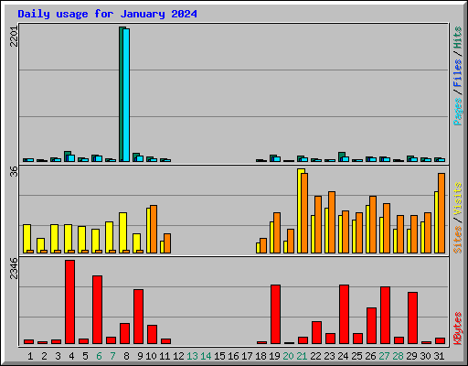Viewport: 468px width, 366px height.
Task: Select the orange visits bar for day 19
Action: [277, 232]
